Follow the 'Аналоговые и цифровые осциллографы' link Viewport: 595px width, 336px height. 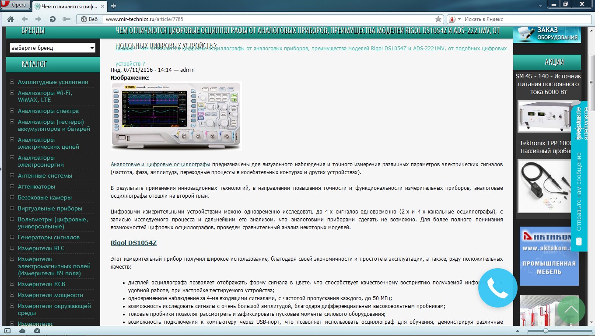[x=160, y=164]
